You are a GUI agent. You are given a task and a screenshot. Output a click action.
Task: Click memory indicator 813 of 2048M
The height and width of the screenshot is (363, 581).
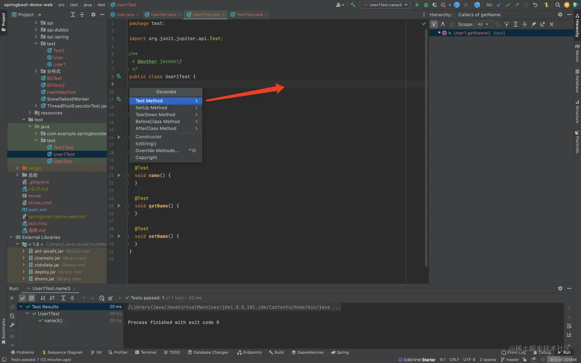[x=563, y=360]
